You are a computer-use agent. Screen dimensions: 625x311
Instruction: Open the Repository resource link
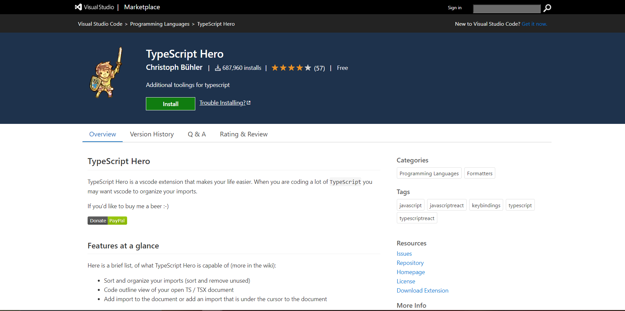[x=410, y=263]
